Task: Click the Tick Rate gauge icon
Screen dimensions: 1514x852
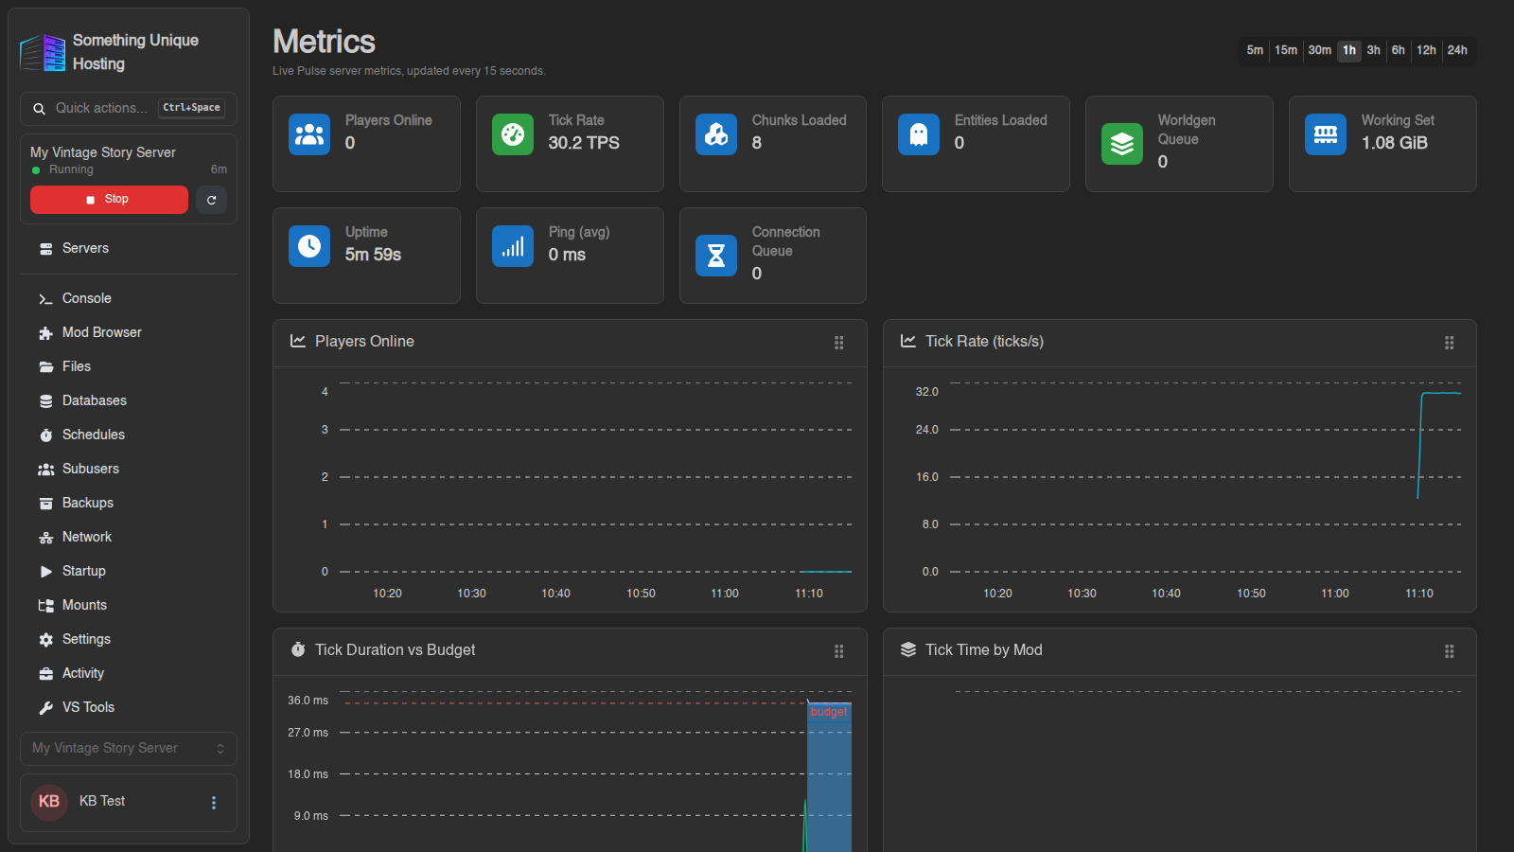Action: coord(513,134)
